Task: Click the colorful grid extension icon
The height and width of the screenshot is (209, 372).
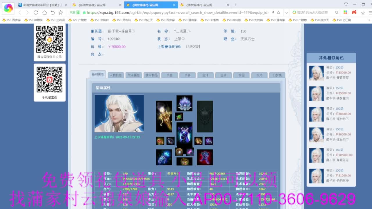Action: pos(345,12)
